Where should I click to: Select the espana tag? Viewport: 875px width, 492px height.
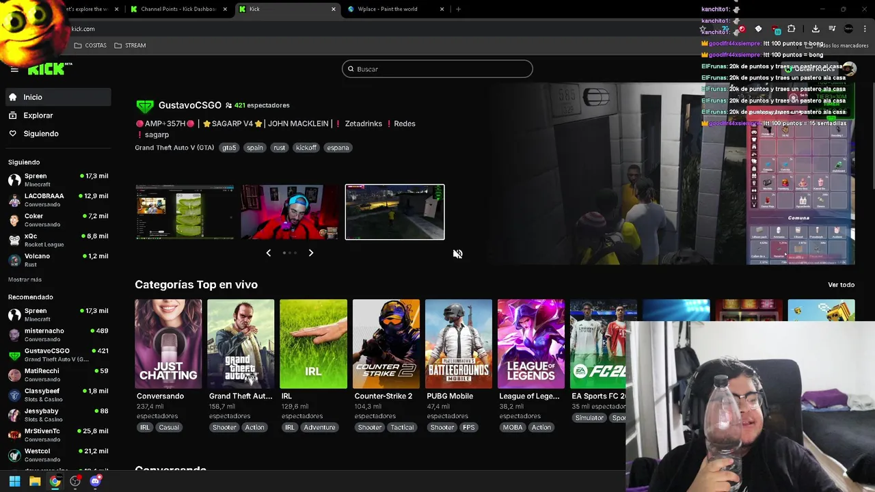pyautogui.click(x=338, y=148)
